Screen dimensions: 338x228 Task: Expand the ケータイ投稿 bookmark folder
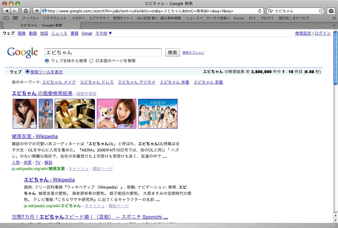click(x=218, y=18)
